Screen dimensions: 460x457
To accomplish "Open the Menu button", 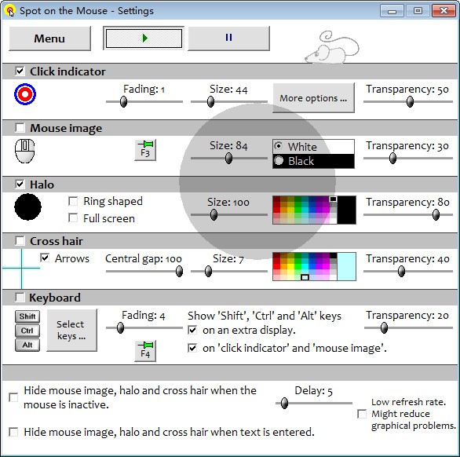I will [x=49, y=38].
